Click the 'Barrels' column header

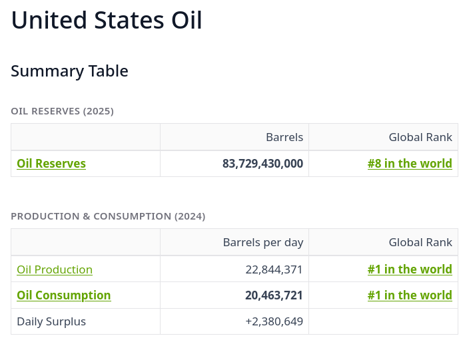[x=284, y=138]
